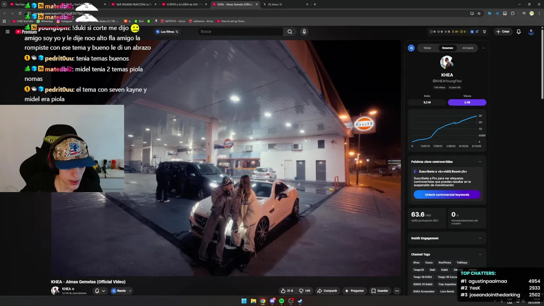Open Chrome icon on taskbar

(x=263, y=301)
